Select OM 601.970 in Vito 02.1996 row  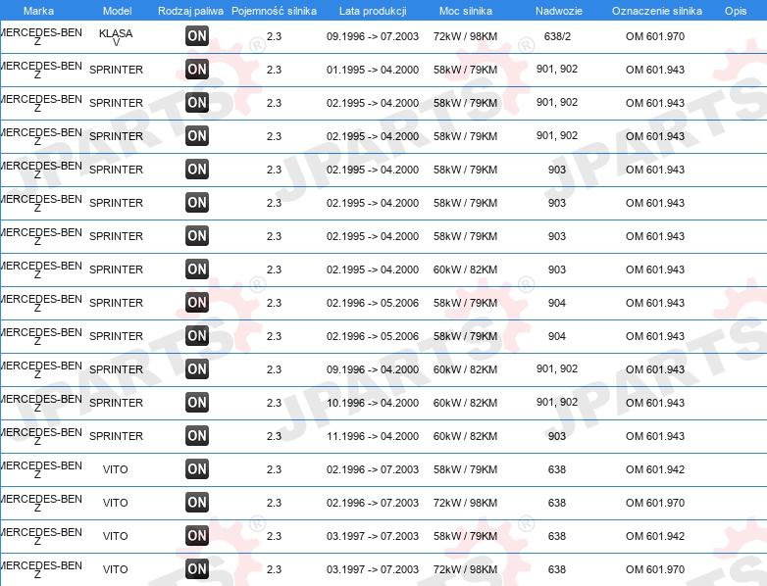tap(655, 503)
